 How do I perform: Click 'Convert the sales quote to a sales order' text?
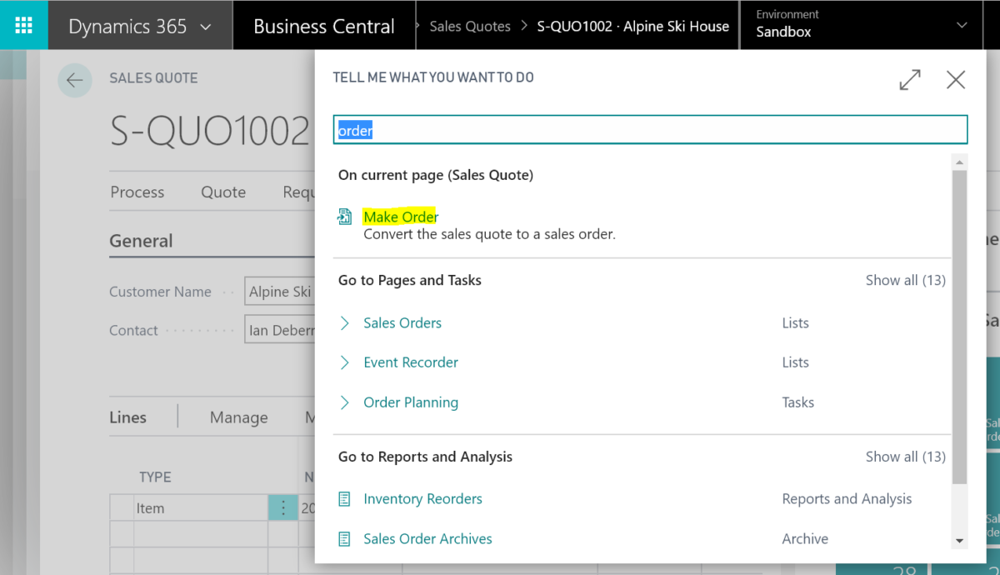(x=489, y=234)
